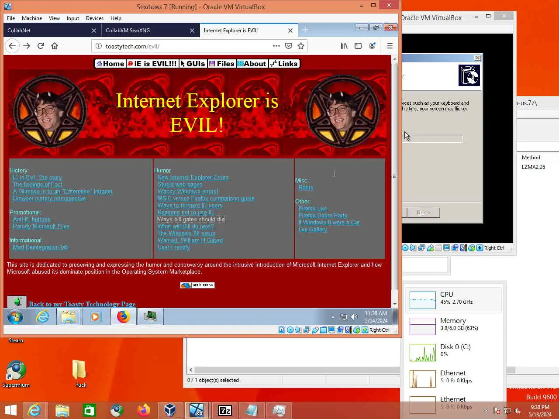Image resolution: width=559 pixels, height=419 pixels.
Task: Select the CPU graph in Task Manager
Action: coord(423,300)
